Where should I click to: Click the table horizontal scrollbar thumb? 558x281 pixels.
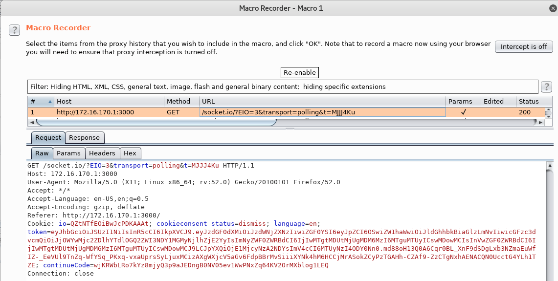(x=156, y=122)
